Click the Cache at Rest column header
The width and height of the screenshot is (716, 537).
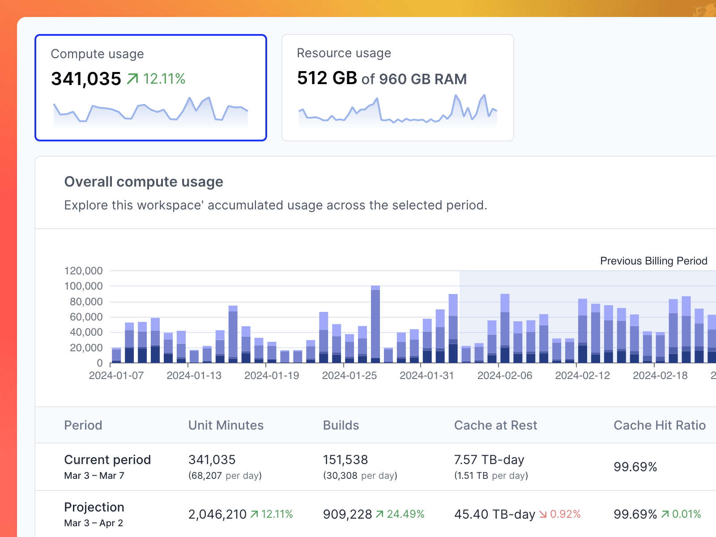[x=495, y=425]
